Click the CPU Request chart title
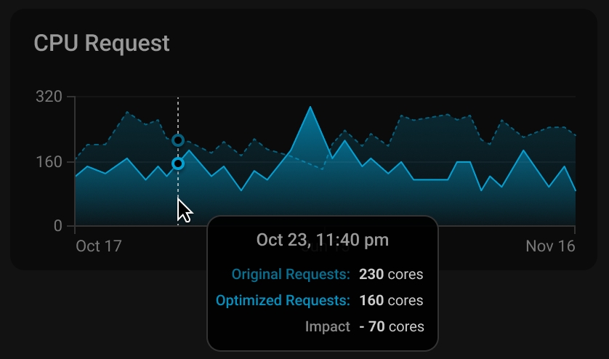The image size is (609, 359). [x=102, y=43]
